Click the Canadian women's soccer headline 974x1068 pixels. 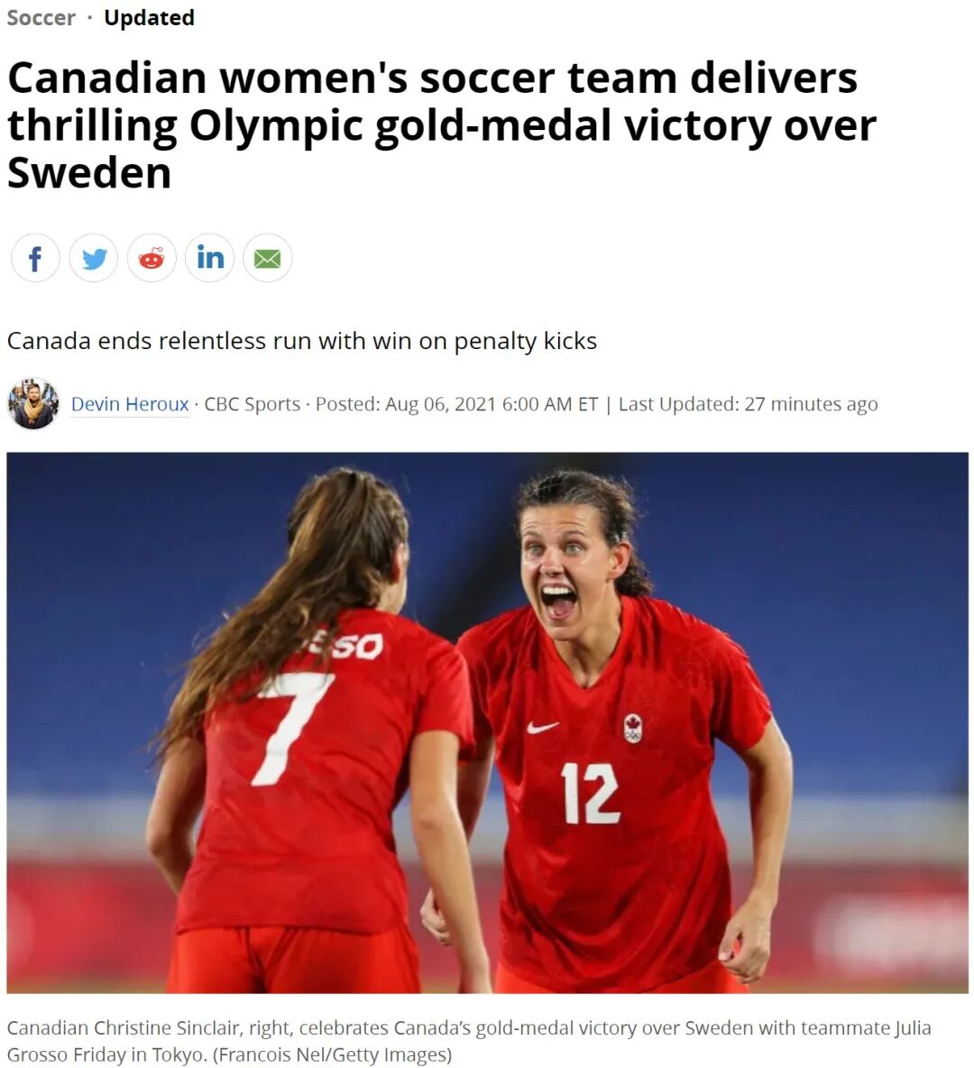[441, 124]
